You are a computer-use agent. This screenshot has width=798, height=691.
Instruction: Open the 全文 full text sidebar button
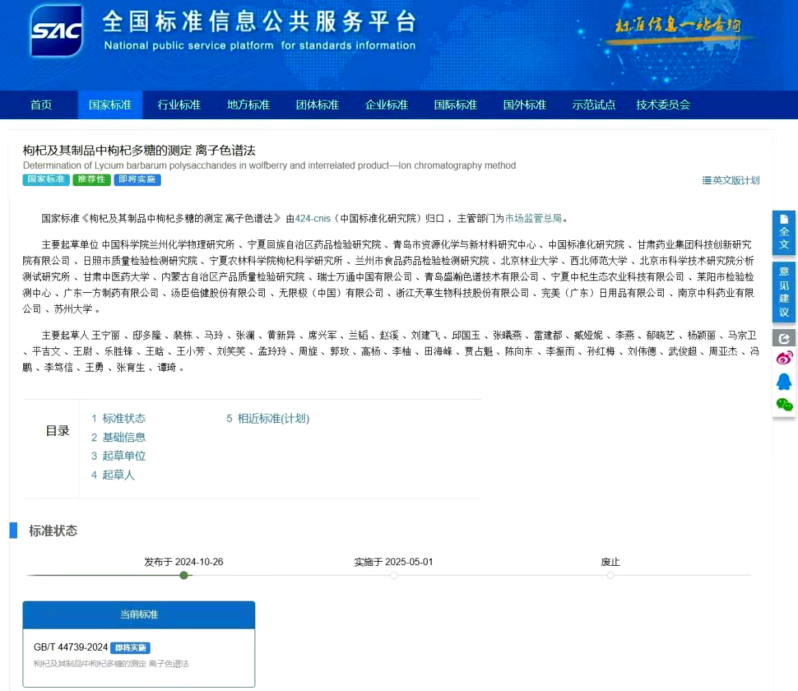point(784,232)
